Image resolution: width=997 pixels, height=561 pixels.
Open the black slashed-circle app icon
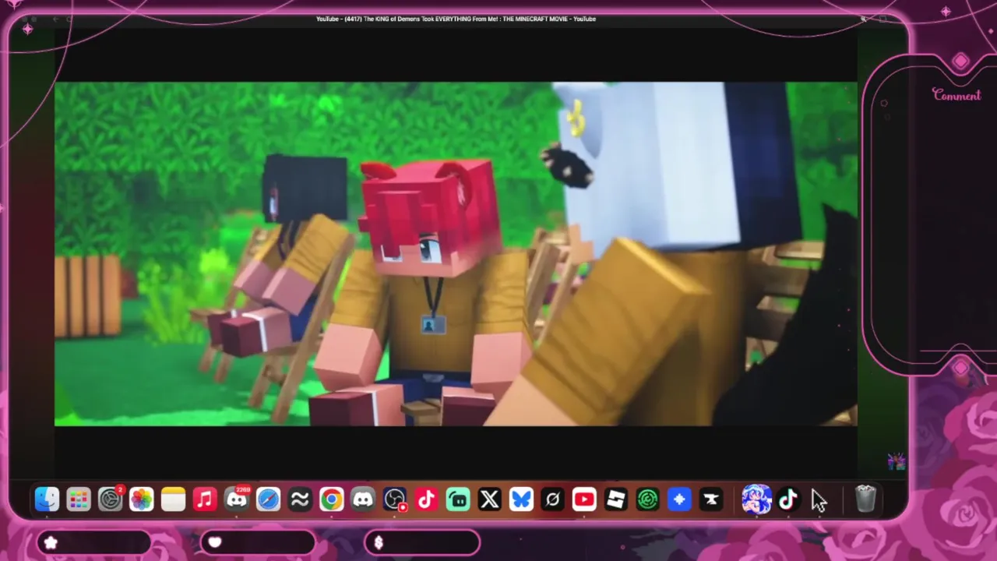tap(553, 499)
